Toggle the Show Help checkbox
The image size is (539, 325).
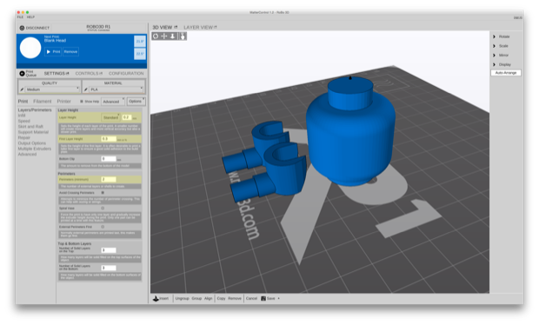click(82, 102)
